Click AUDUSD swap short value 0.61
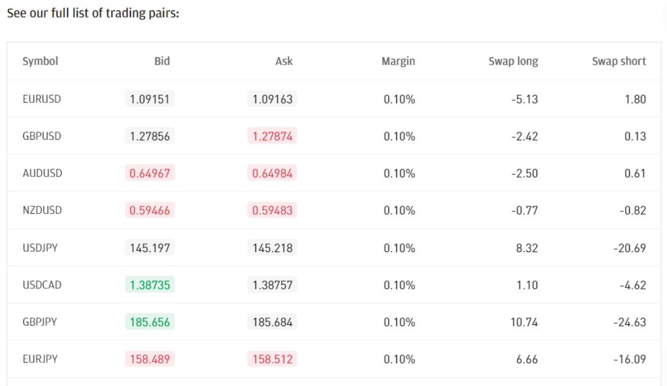Image resolution: width=667 pixels, height=386 pixels. point(635,173)
